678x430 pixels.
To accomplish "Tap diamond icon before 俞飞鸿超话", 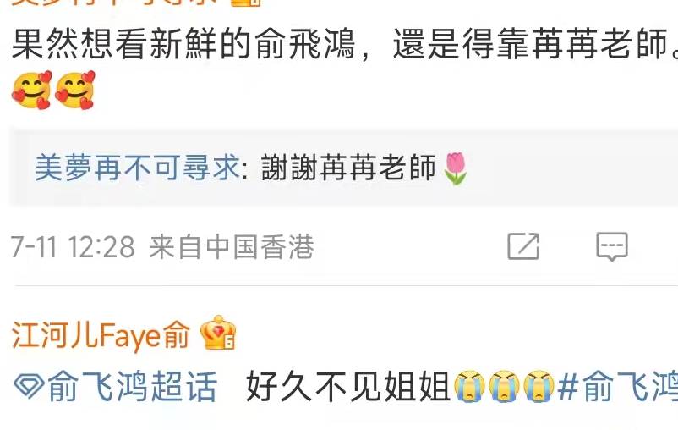I will tap(29, 386).
